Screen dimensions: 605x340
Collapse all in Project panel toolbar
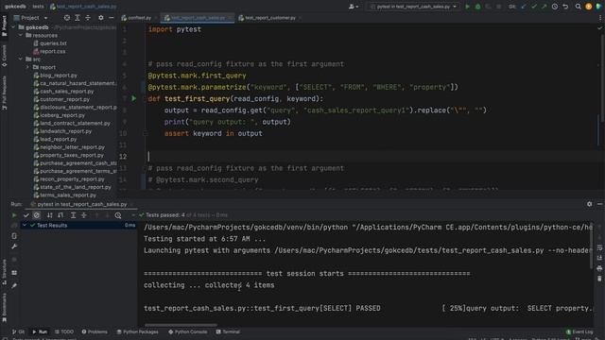pyautogui.click(x=88, y=18)
